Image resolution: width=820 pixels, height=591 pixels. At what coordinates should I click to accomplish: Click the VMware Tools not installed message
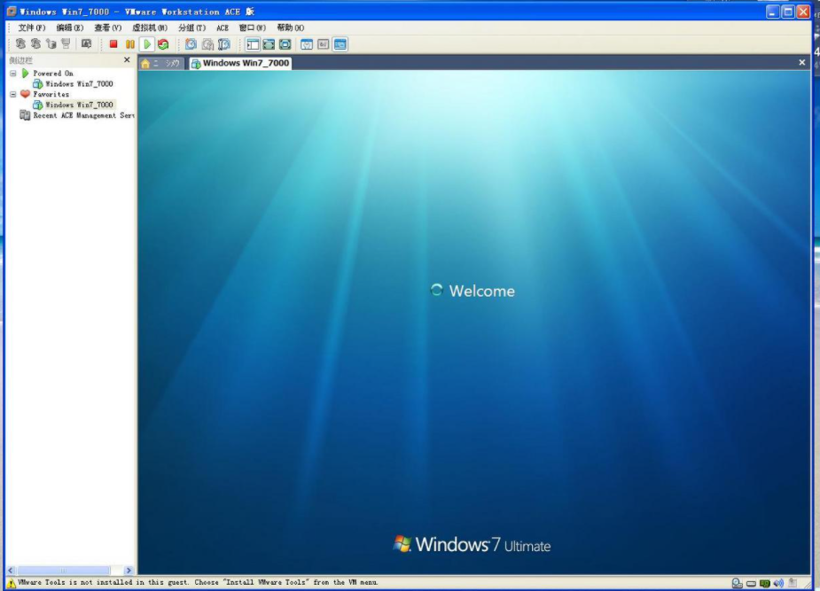198,583
